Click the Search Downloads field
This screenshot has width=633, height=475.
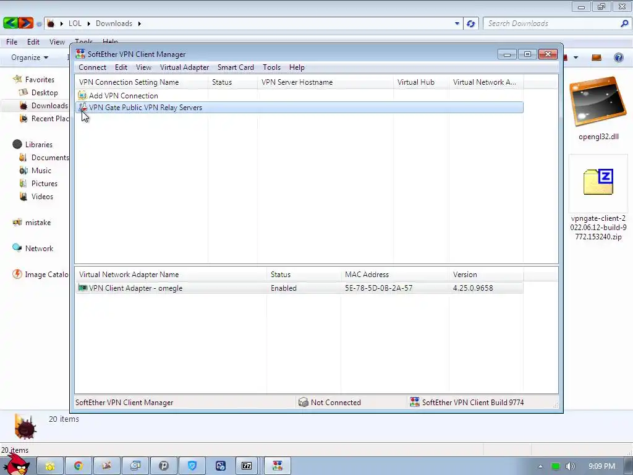tap(551, 24)
